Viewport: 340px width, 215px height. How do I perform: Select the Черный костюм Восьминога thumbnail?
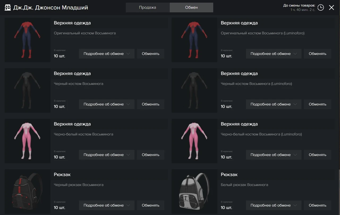27,90
